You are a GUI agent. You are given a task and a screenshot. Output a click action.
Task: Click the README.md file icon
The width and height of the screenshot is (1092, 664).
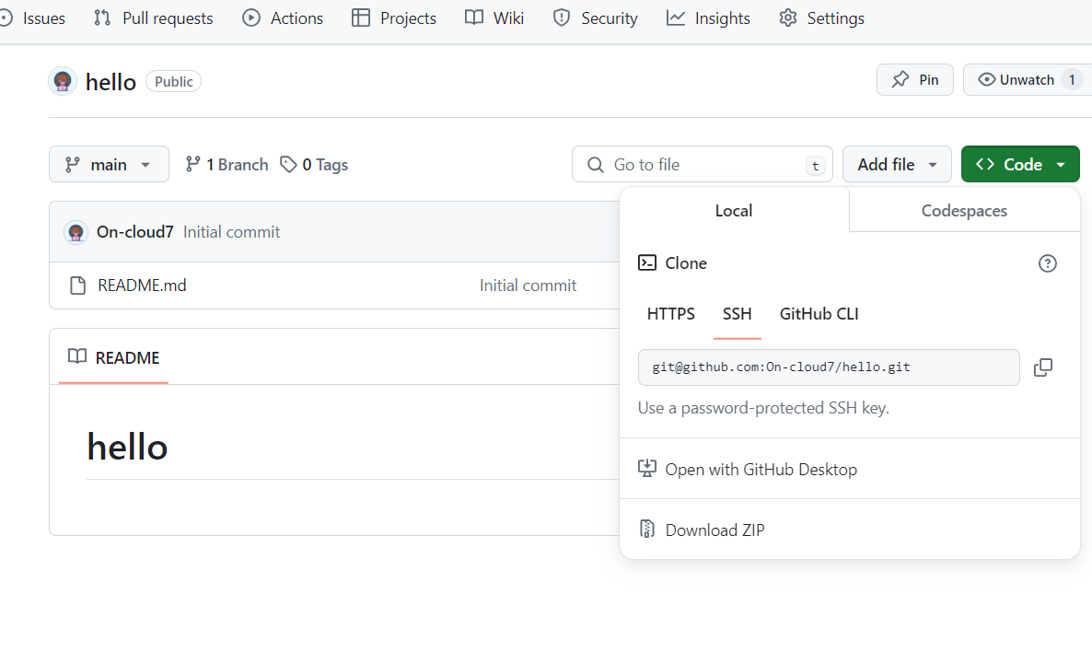click(78, 285)
